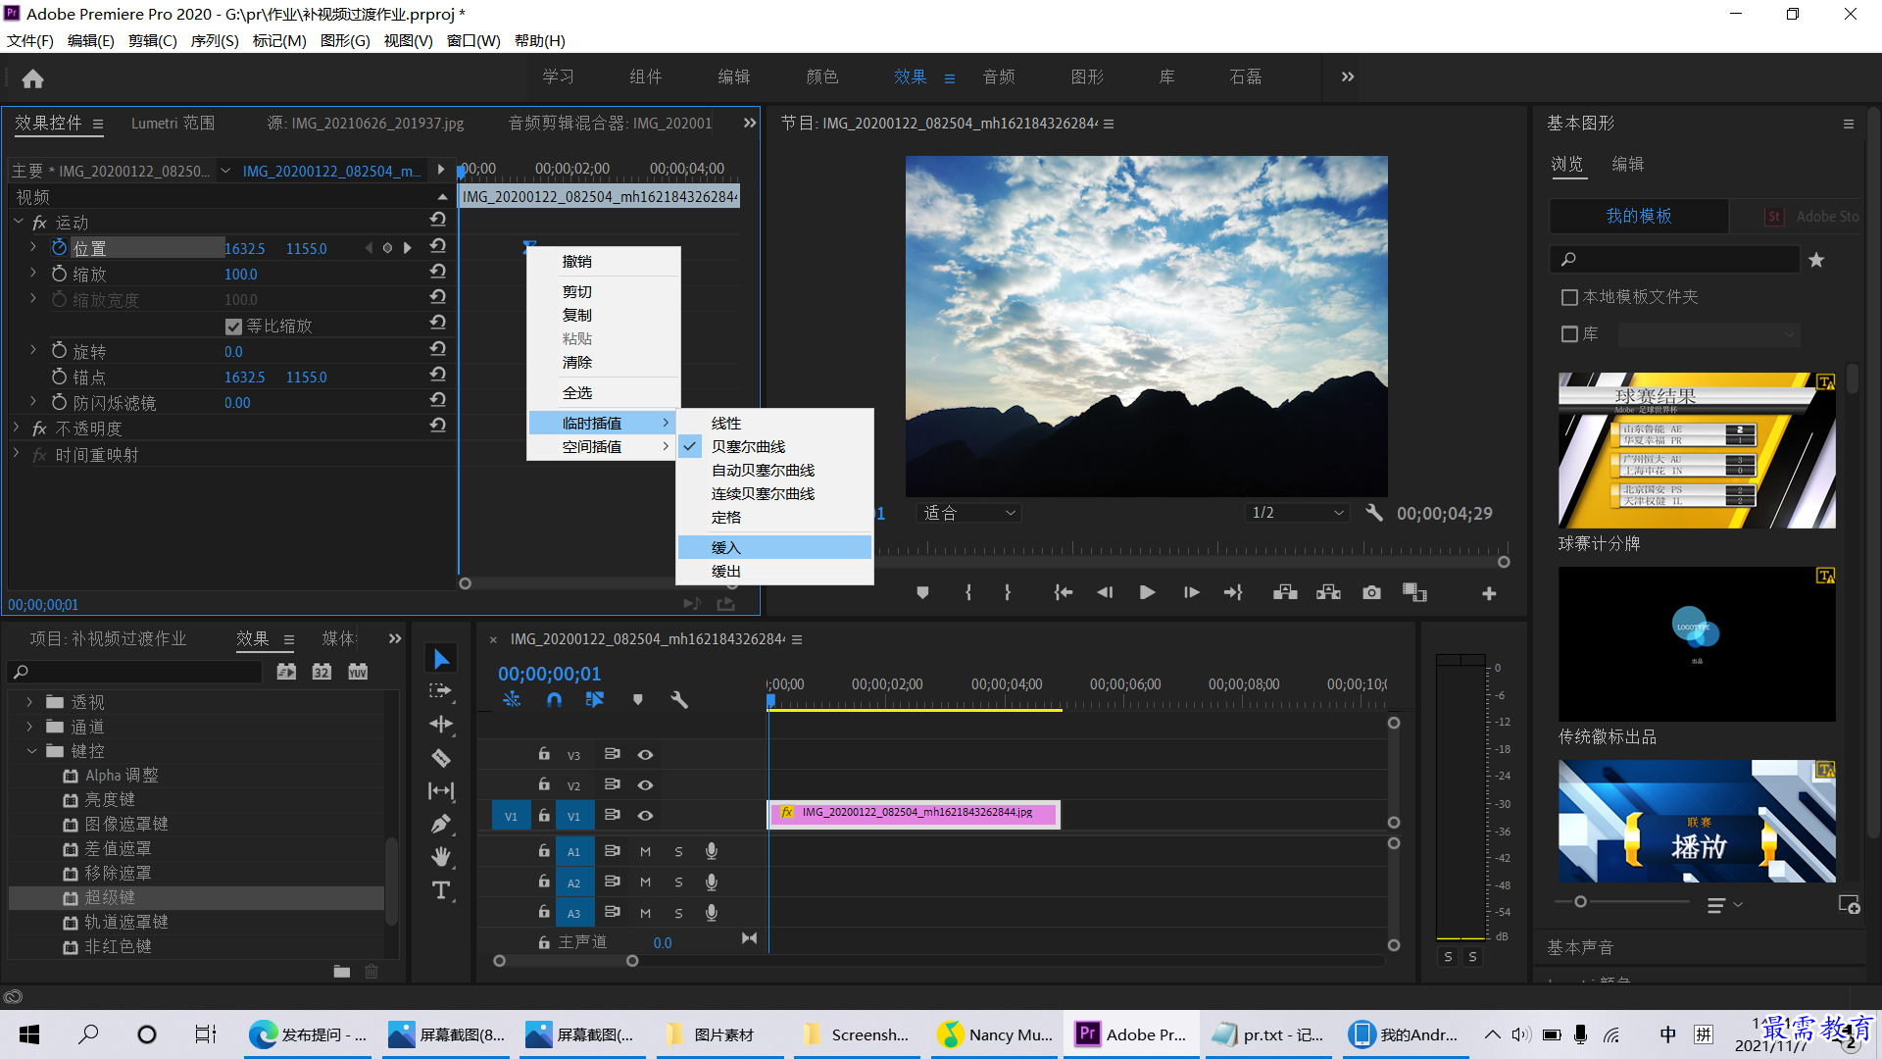Check the Library checkbox in Essential Graphics
This screenshot has height=1059, width=1882.
(x=1569, y=334)
